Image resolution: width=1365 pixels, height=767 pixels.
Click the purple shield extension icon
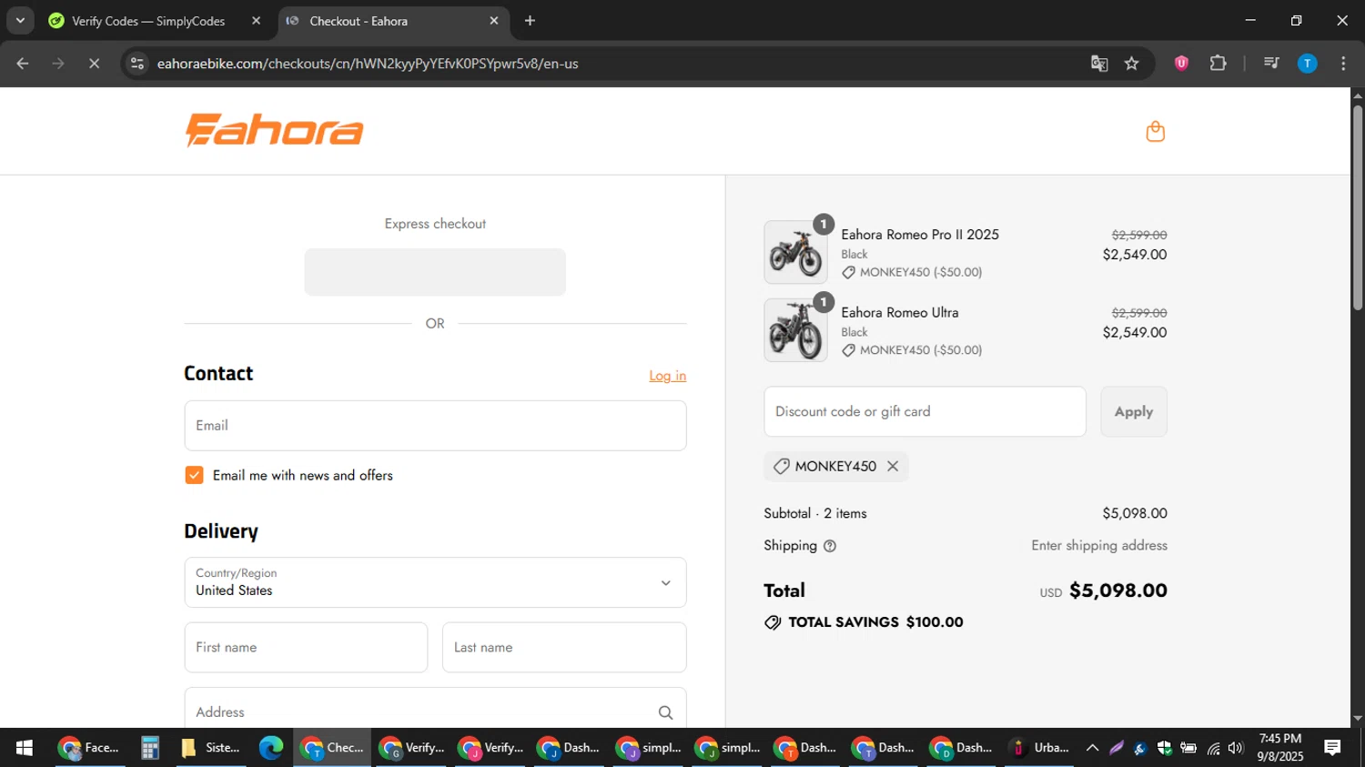tap(1181, 64)
